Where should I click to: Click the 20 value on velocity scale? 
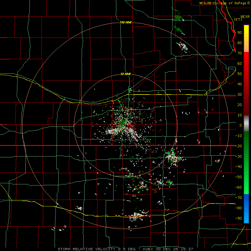pyautogui.click(x=240, y=105)
